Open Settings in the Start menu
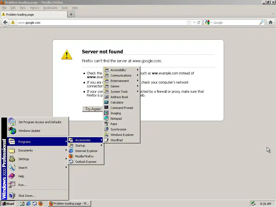Viewport: 276px width, 207px height. pyautogui.click(x=37, y=159)
